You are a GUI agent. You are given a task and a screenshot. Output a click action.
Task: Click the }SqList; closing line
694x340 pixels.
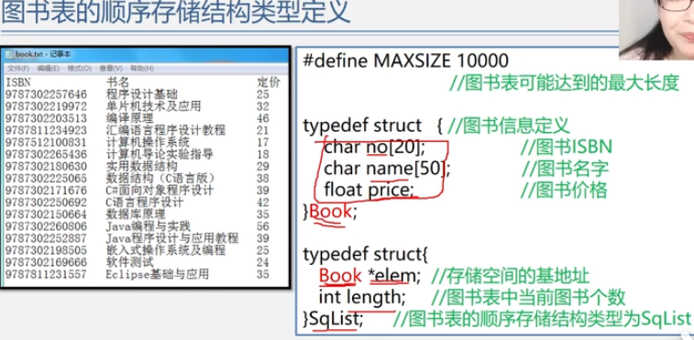[333, 318]
